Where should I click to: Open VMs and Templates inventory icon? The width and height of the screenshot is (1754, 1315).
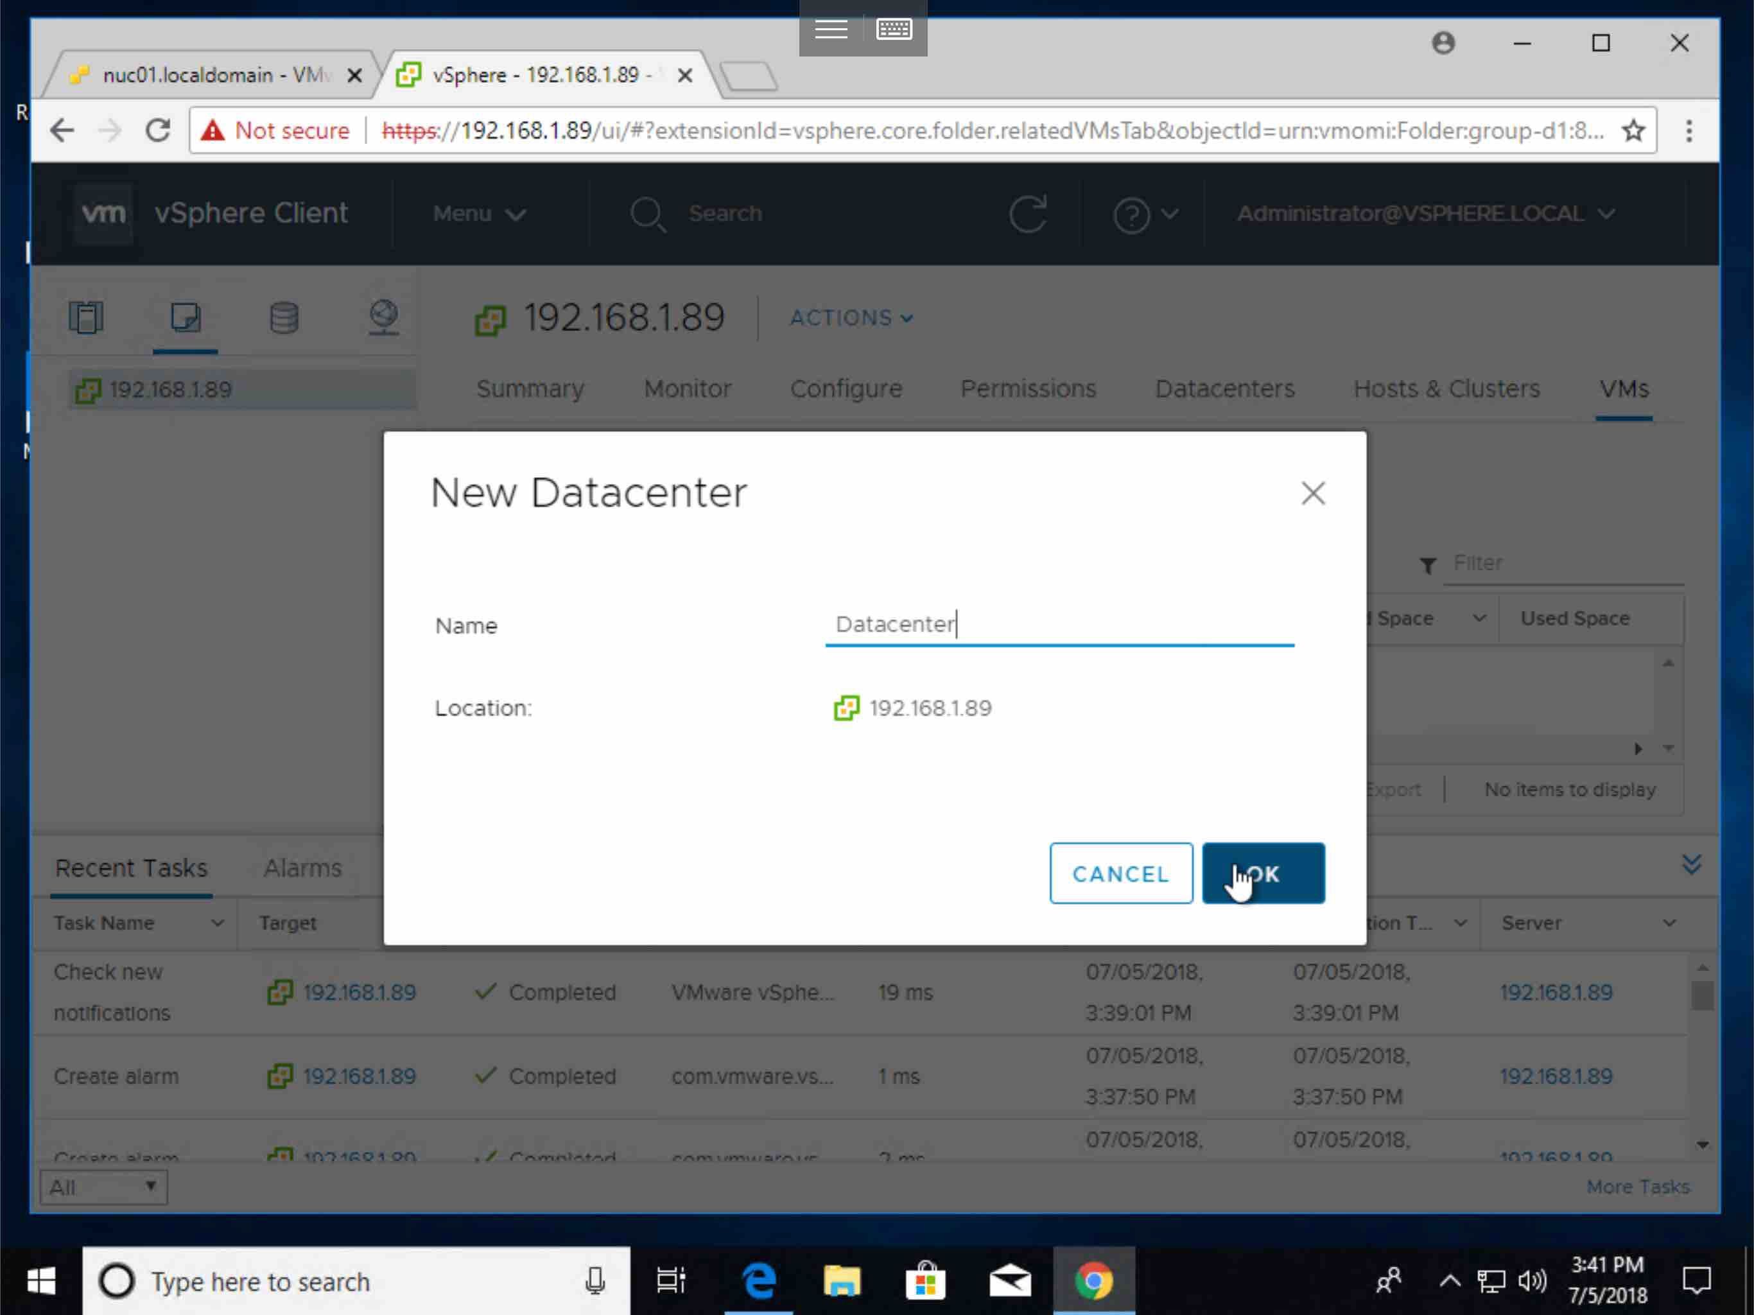pos(185,318)
